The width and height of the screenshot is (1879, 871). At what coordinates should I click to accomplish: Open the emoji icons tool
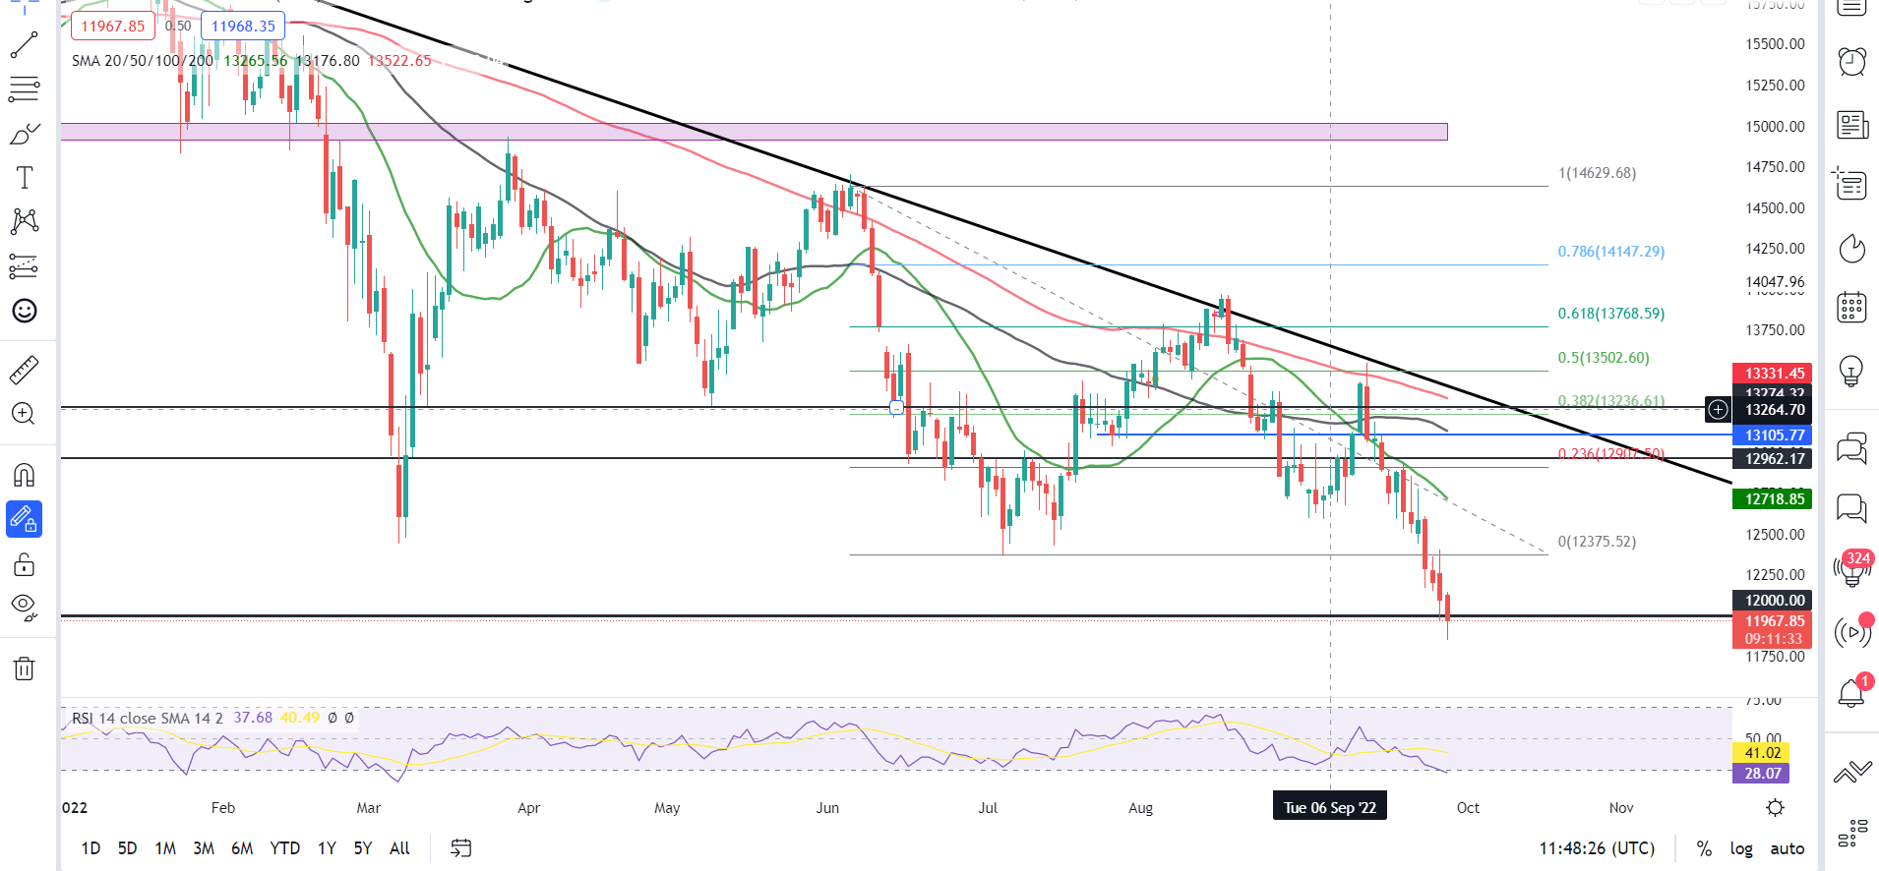click(x=25, y=311)
